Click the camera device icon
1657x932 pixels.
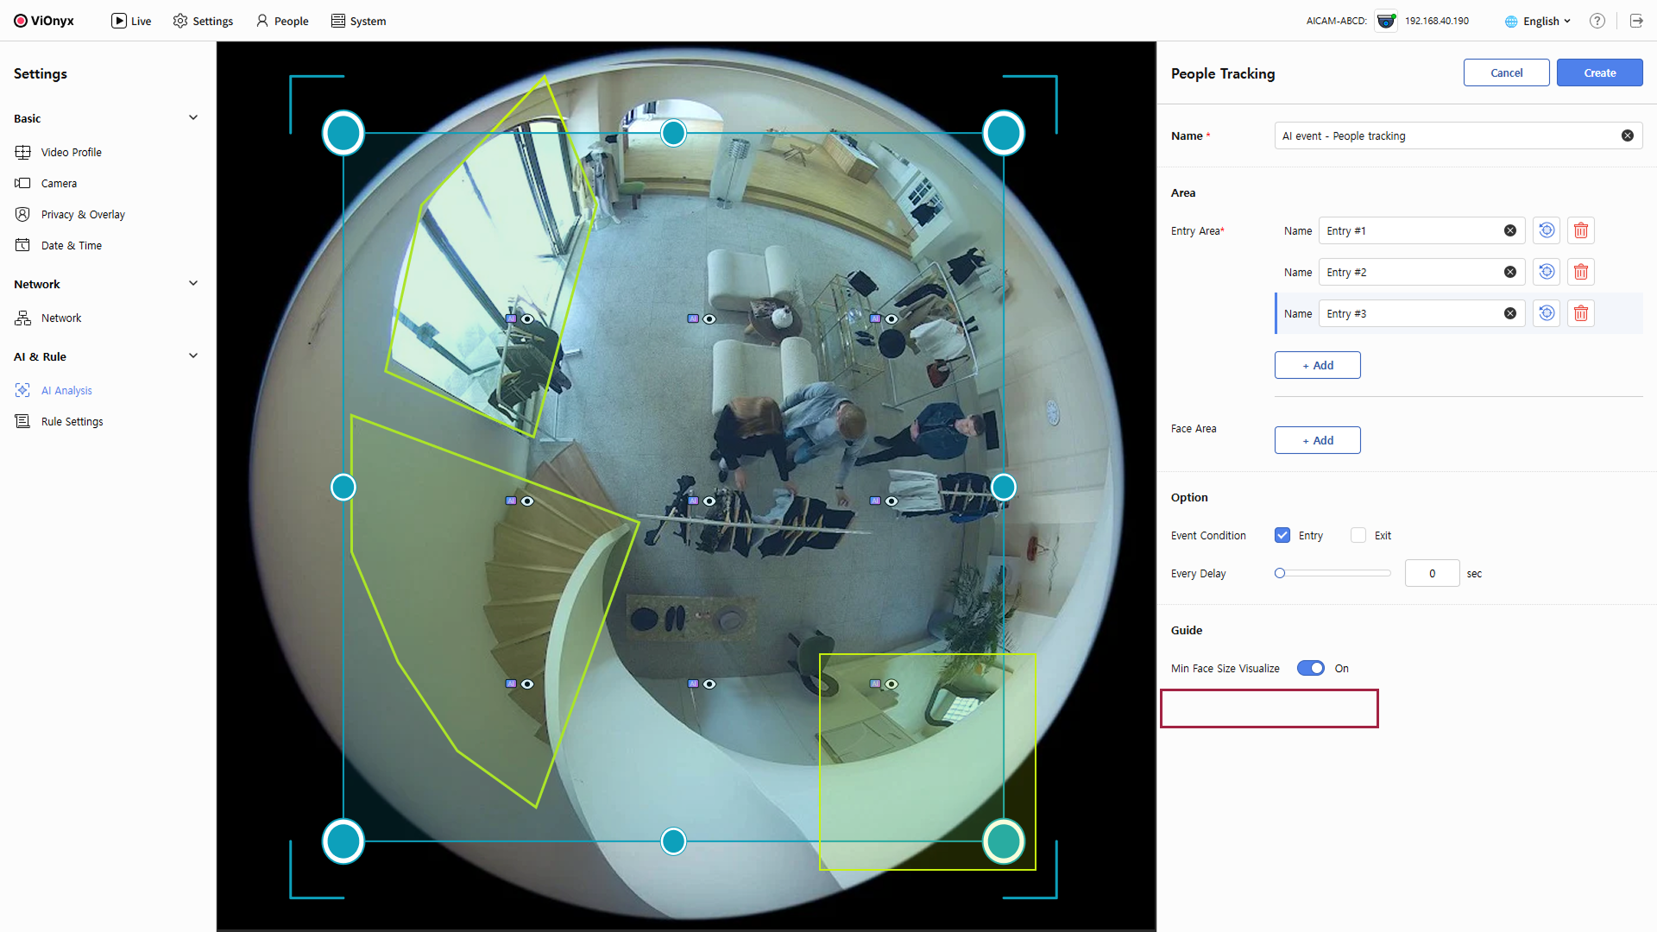click(1386, 21)
